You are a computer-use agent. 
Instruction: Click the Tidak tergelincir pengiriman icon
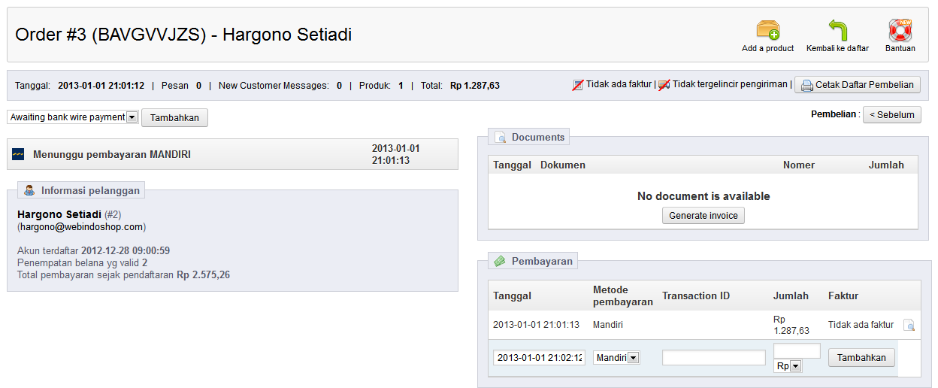tap(664, 85)
